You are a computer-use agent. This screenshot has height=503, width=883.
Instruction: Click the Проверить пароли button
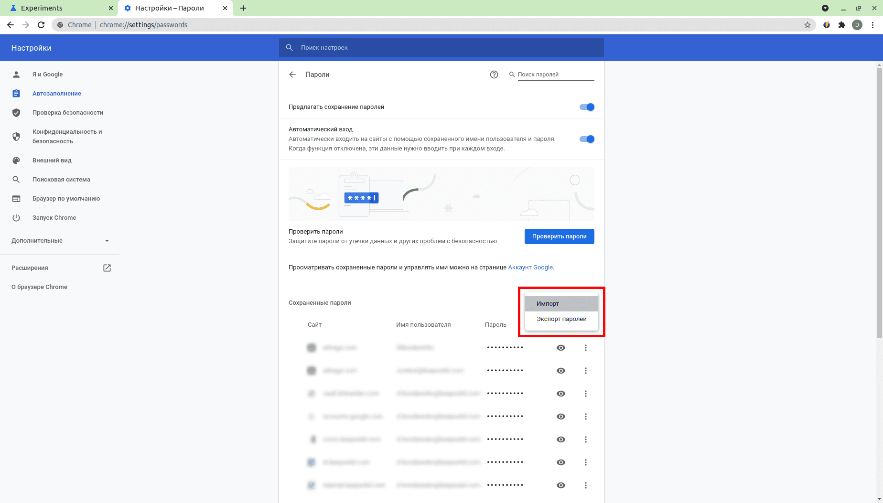559,236
